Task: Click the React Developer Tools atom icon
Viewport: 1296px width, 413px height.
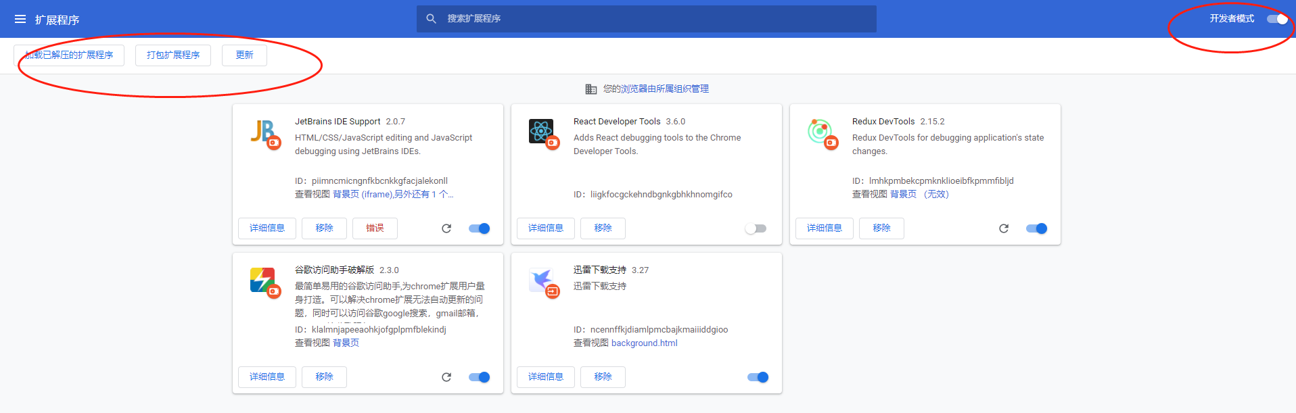Action: (542, 132)
